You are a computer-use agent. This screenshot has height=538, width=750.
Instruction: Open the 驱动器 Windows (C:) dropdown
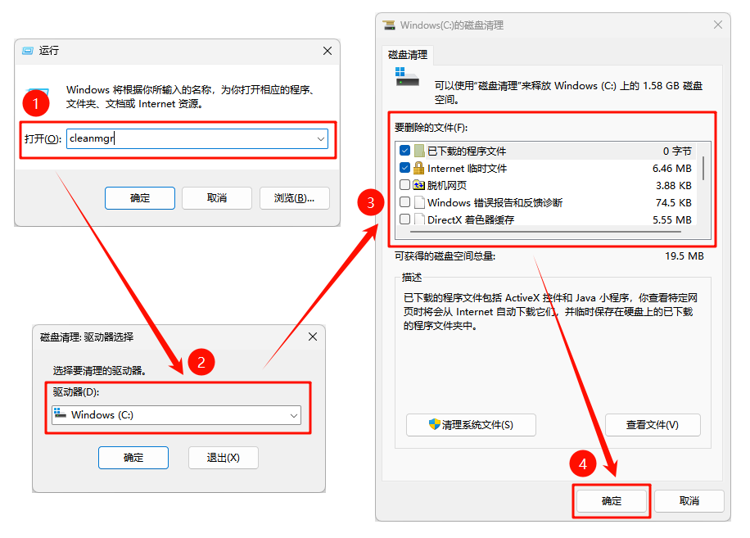coord(294,415)
